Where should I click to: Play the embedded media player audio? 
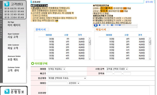pyautogui.click(x=96, y=25)
